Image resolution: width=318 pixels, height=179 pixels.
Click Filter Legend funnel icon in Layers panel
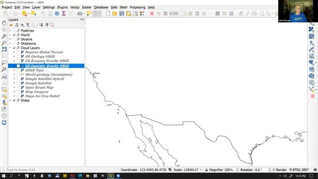(x=28, y=25)
